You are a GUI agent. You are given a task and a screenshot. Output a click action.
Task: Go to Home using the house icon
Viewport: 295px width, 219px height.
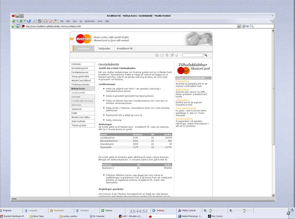40,21
